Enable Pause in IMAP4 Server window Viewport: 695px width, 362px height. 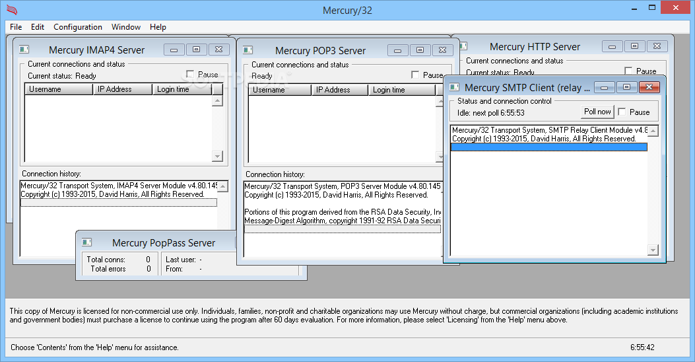(x=190, y=74)
